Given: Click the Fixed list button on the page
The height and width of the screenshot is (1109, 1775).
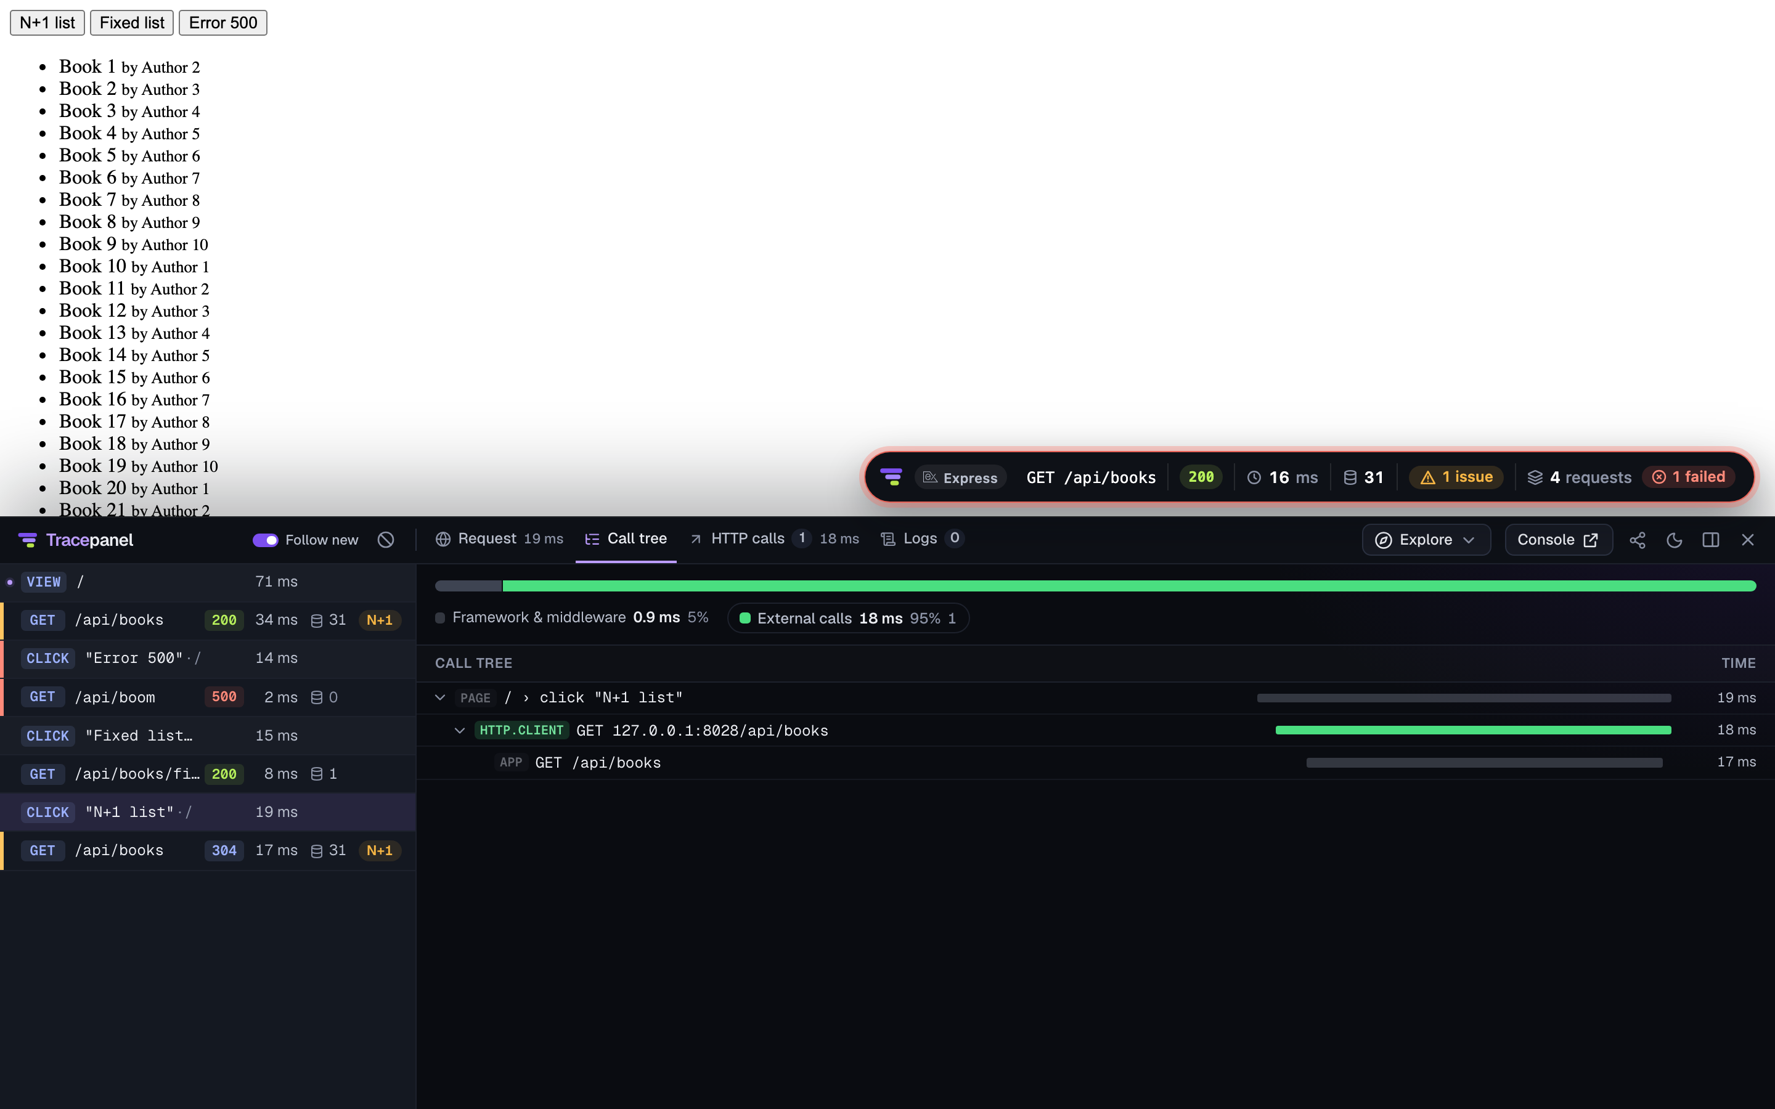Looking at the screenshot, I should [x=131, y=23].
